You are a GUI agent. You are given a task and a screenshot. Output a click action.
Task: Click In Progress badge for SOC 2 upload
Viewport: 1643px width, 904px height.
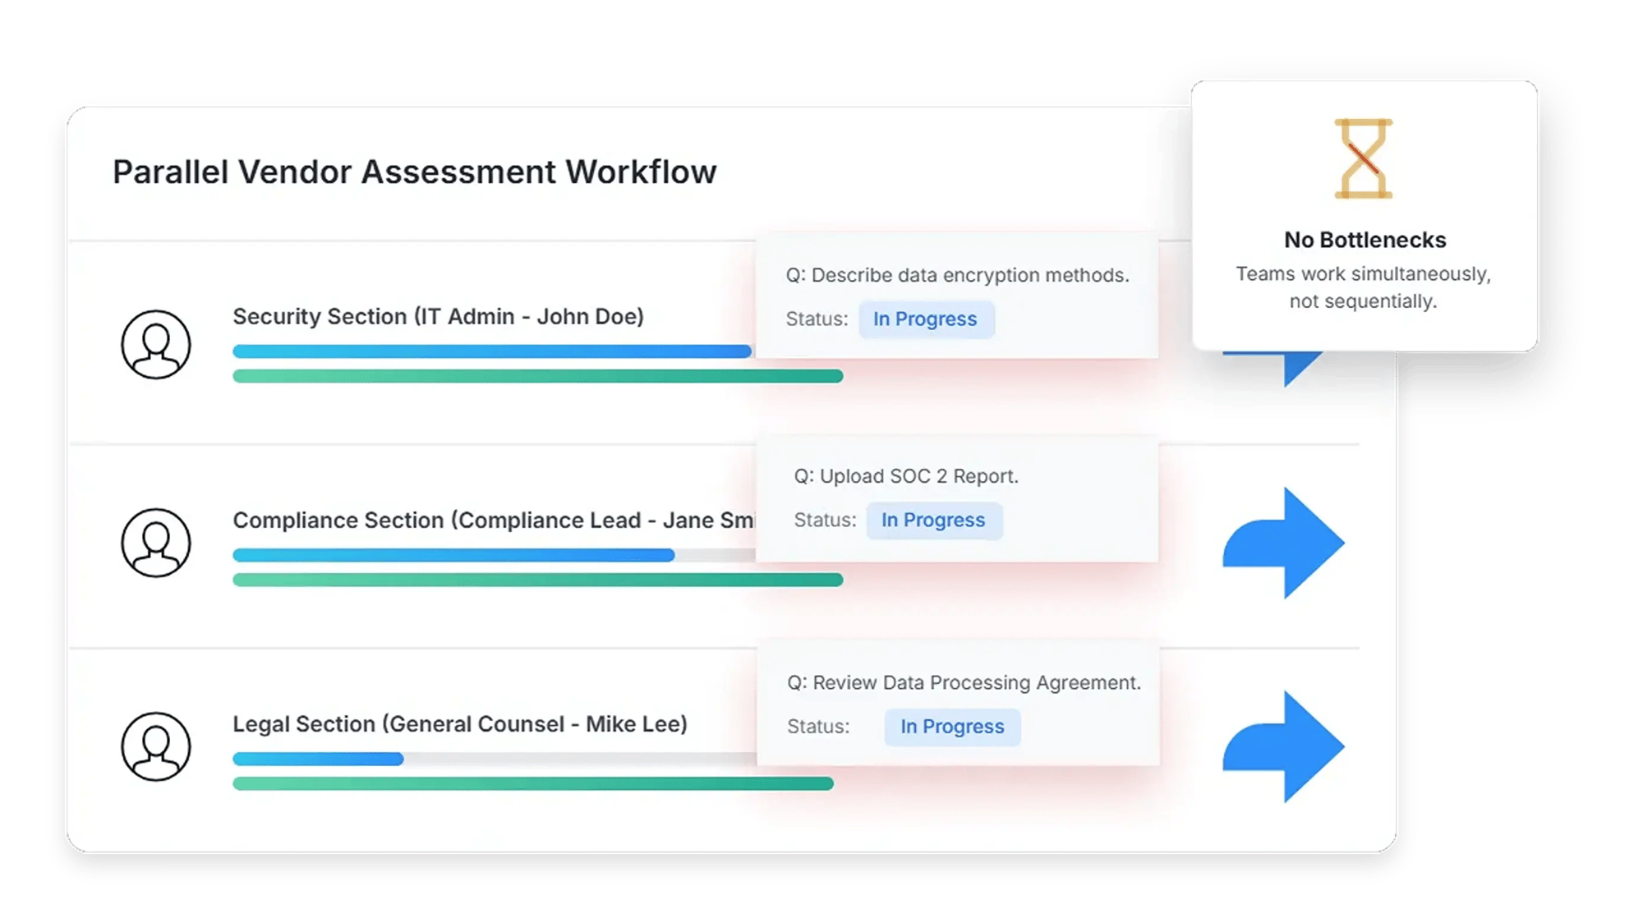(x=934, y=521)
